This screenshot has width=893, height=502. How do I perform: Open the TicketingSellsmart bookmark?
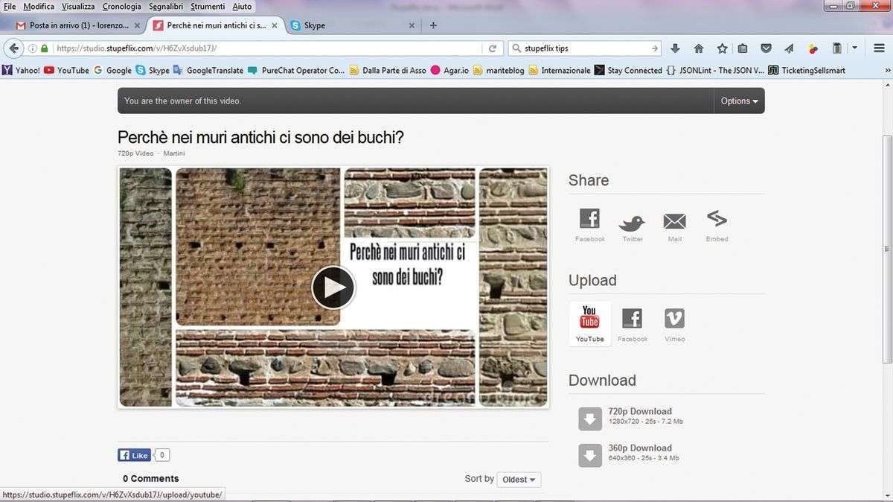click(x=807, y=71)
